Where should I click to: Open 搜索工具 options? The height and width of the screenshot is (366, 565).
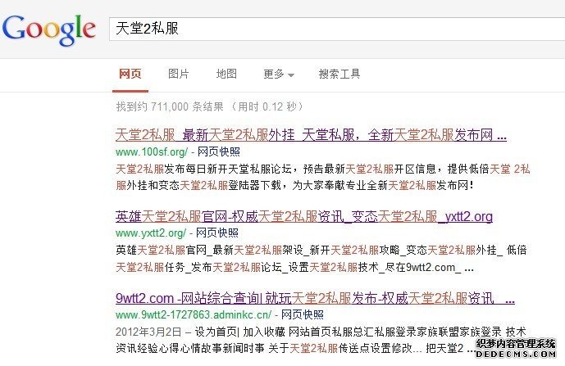[339, 74]
